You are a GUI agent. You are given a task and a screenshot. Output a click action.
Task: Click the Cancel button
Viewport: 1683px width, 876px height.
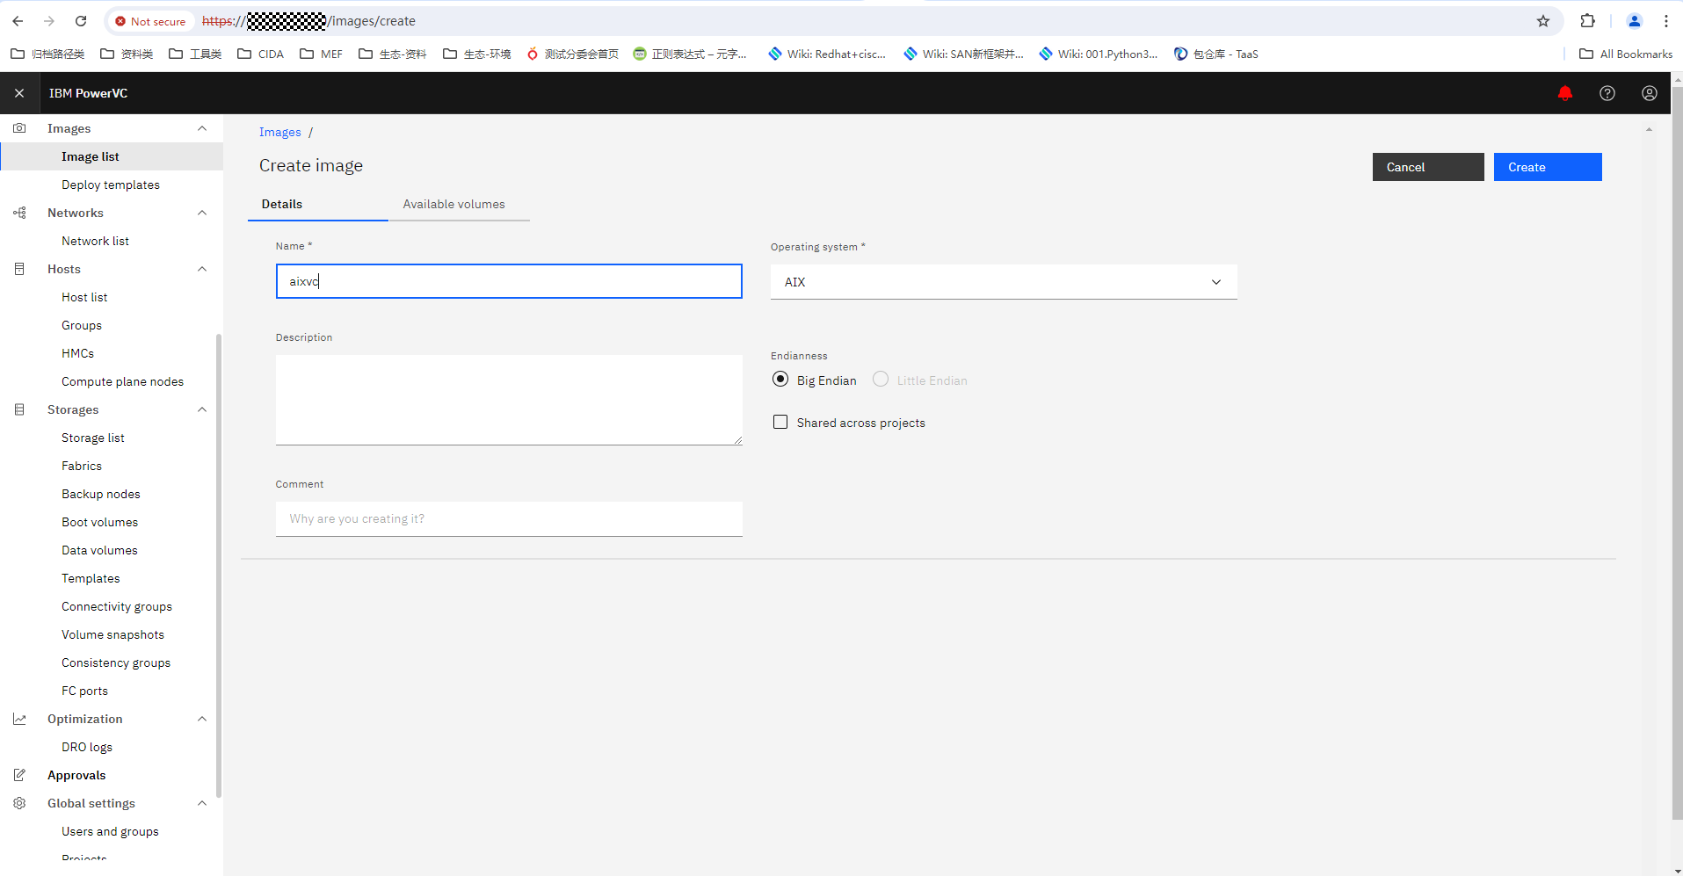(x=1428, y=167)
